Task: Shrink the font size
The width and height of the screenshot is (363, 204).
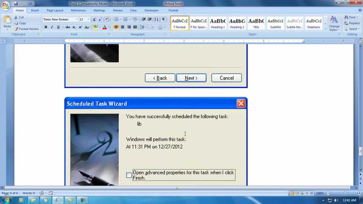Action: (x=100, y=19)
